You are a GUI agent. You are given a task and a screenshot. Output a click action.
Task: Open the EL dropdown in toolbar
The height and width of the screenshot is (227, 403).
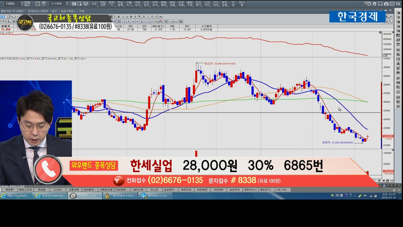[94, 4]
